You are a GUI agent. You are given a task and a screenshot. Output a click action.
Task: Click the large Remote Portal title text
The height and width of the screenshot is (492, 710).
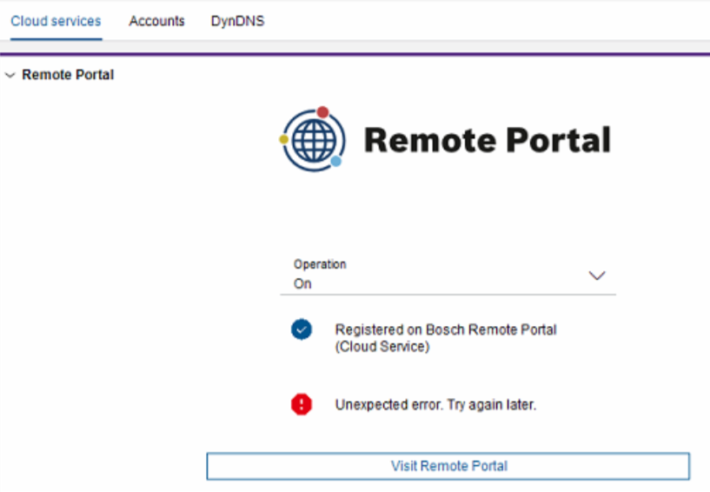point(487,139)
